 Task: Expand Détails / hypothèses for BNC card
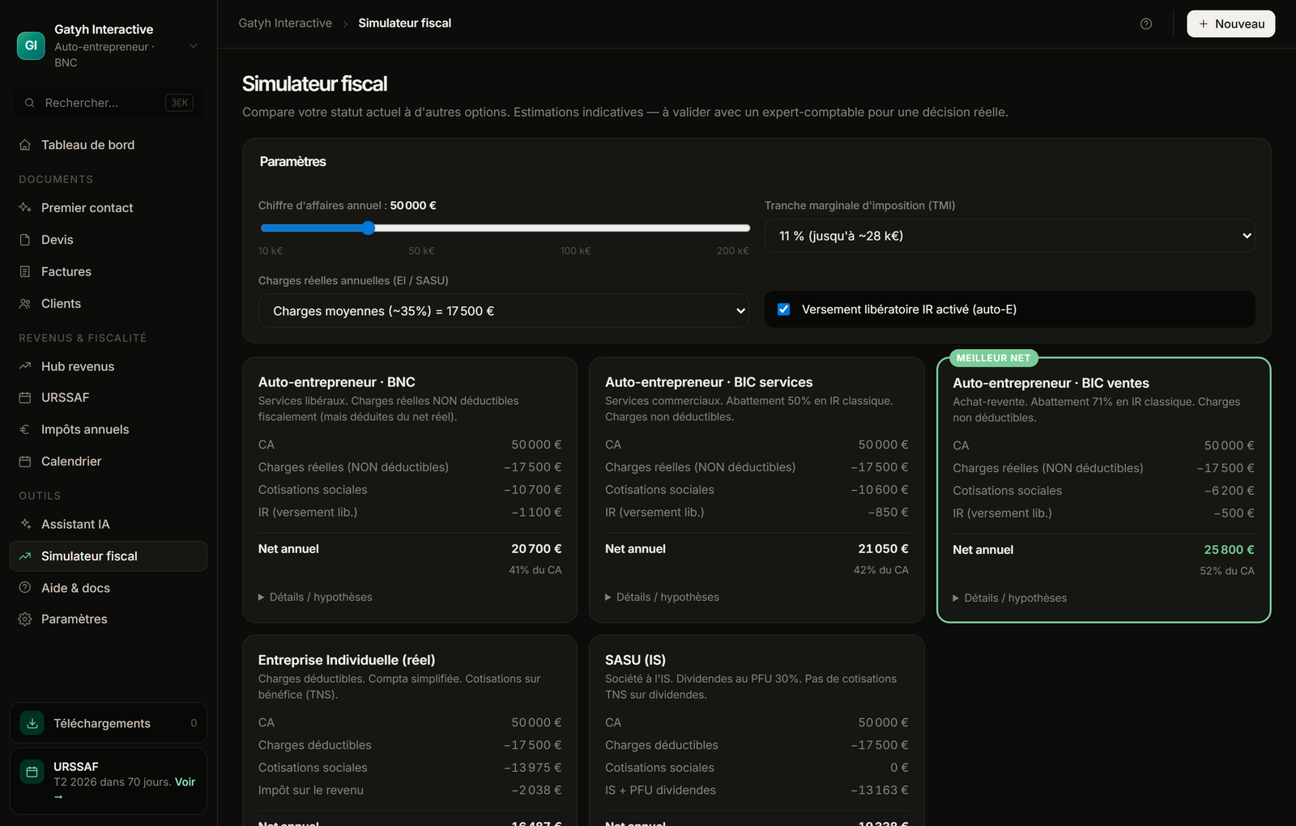pos(315,598)
